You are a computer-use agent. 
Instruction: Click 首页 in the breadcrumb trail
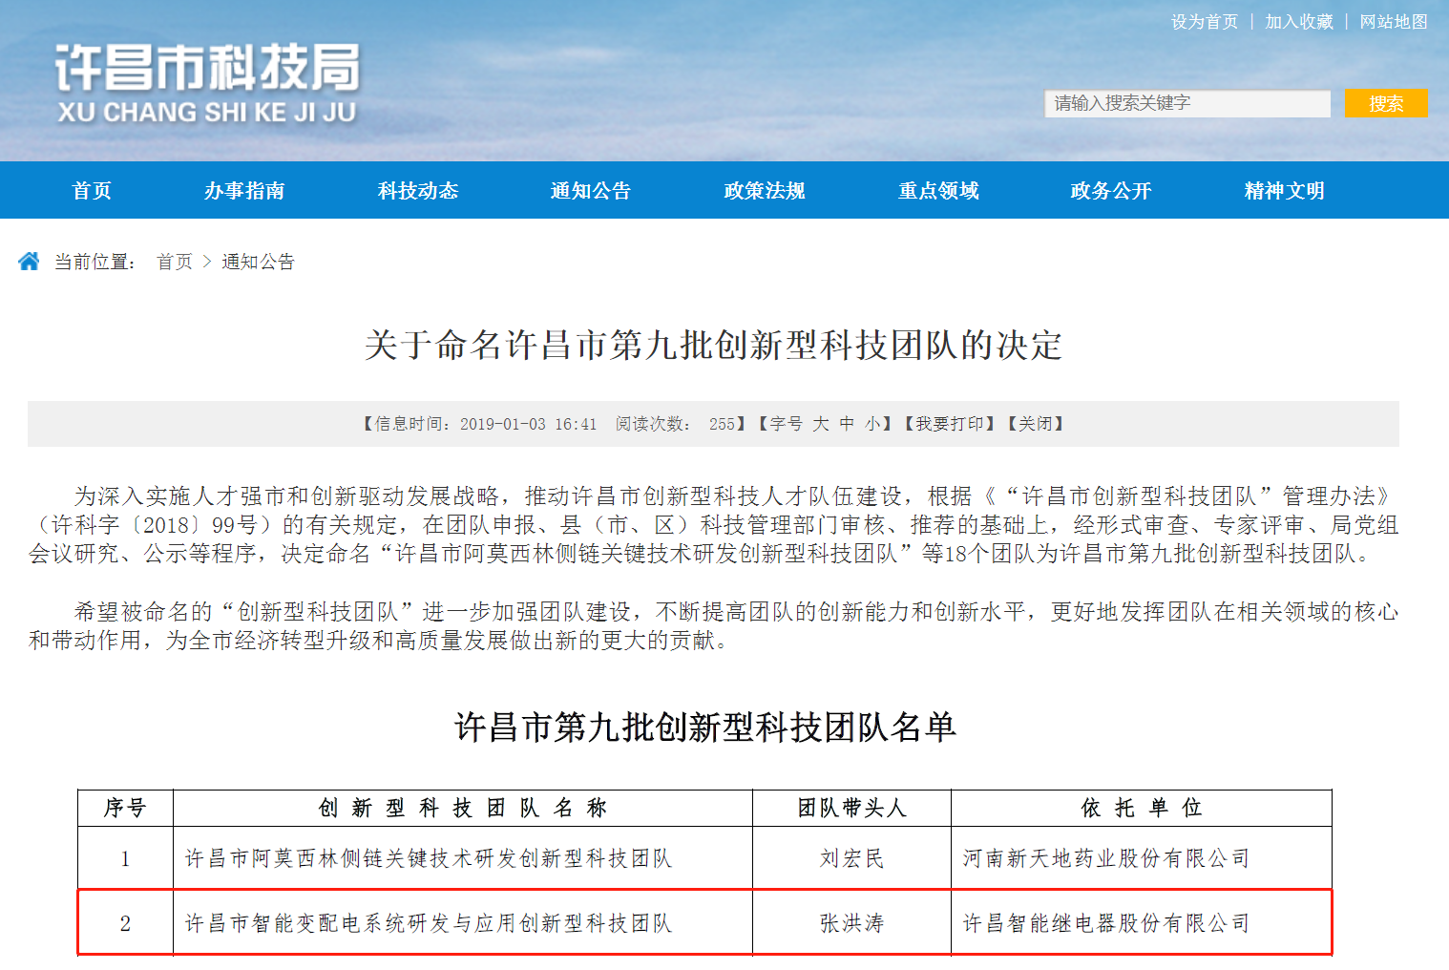click(x=175, y=262)
